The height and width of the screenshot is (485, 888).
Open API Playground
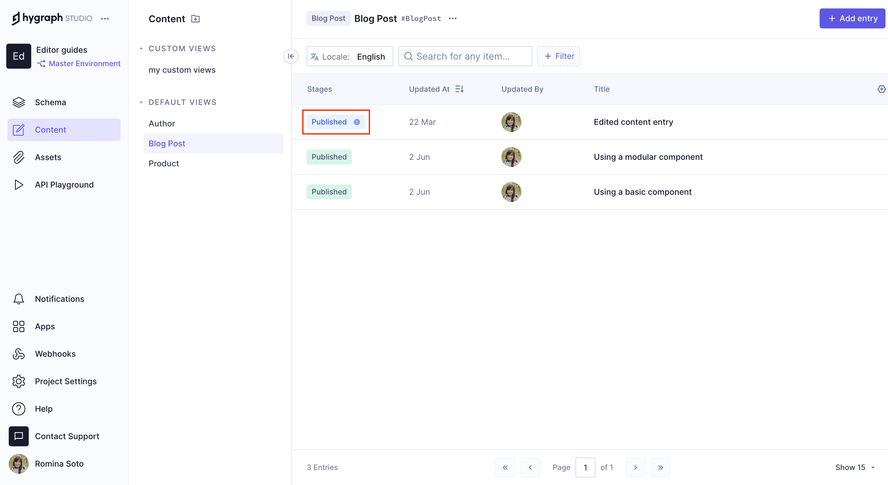point(64,185)
